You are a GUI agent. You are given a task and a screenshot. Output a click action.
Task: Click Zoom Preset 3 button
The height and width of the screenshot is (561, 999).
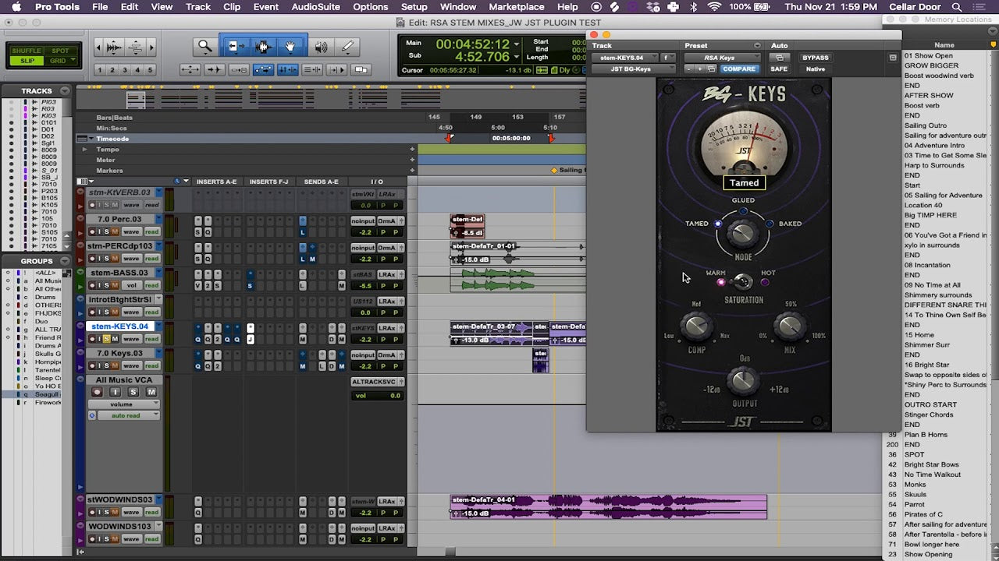click(124, 70)
